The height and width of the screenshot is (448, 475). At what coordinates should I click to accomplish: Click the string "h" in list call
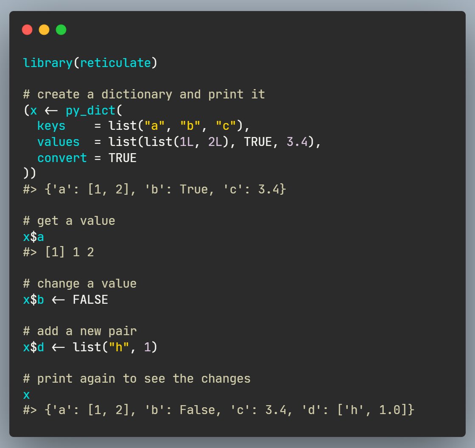pyautogui.click(x=119, y=347)
